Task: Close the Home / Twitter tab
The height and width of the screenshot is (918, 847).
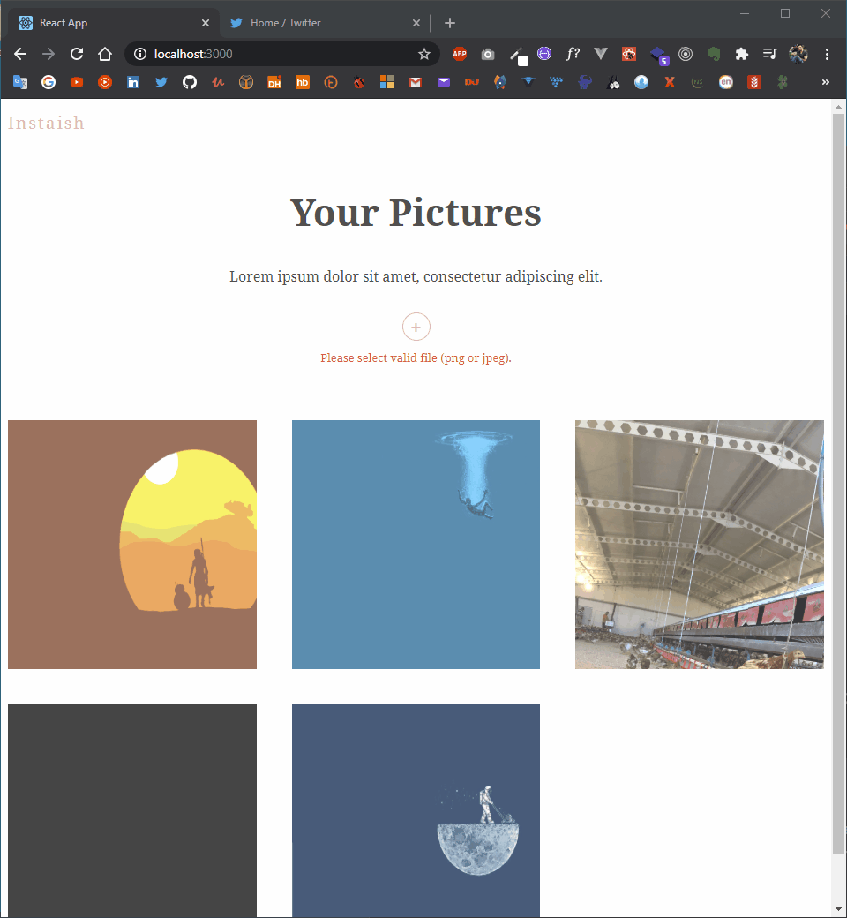Action: pyautogui.click(x=416, y=23)
